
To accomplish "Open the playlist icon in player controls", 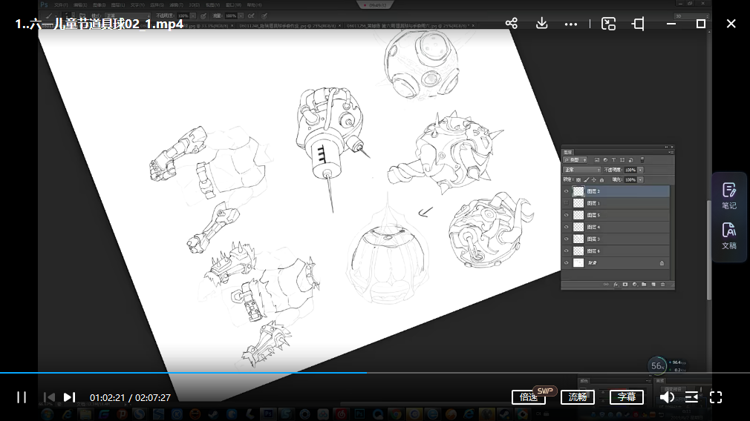I will click(691, 397).
